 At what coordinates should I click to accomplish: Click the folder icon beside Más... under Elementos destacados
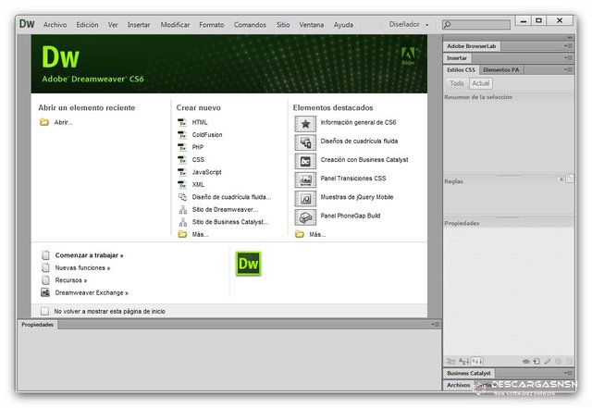coord(300,234)
